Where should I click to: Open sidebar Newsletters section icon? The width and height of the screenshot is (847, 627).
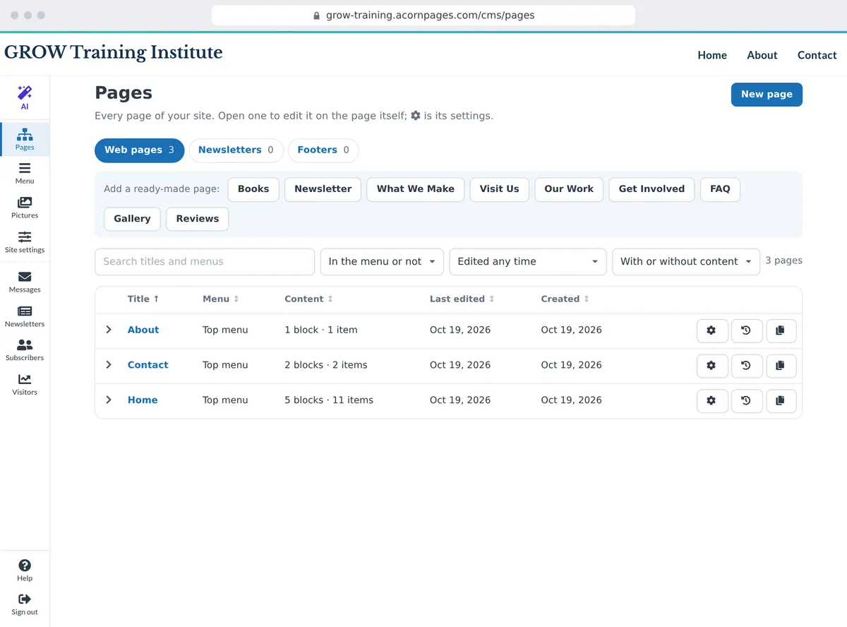tap(25, 316)
